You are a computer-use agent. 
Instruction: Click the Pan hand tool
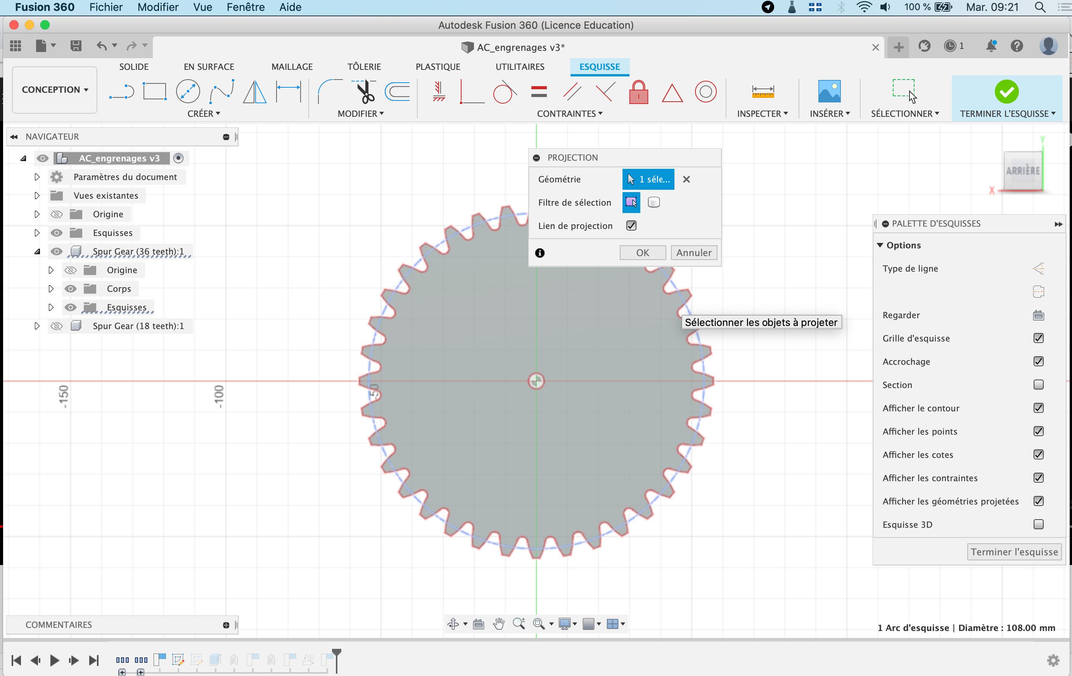click(499, 624)
